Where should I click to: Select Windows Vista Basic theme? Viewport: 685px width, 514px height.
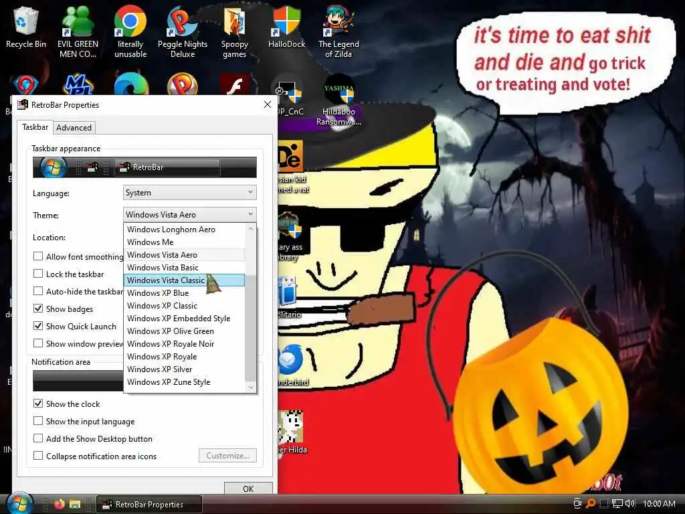[x=185, y=268]
